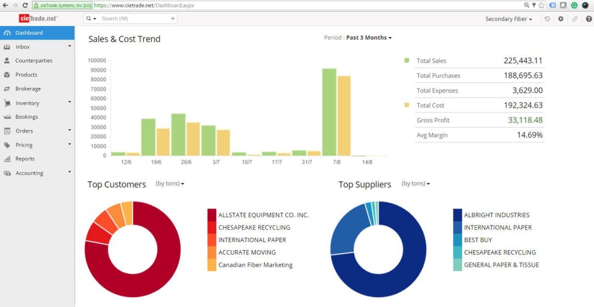594x307 pixels.
Task: Open Top Customers by tons dropdown
Action: coord(170,183)
